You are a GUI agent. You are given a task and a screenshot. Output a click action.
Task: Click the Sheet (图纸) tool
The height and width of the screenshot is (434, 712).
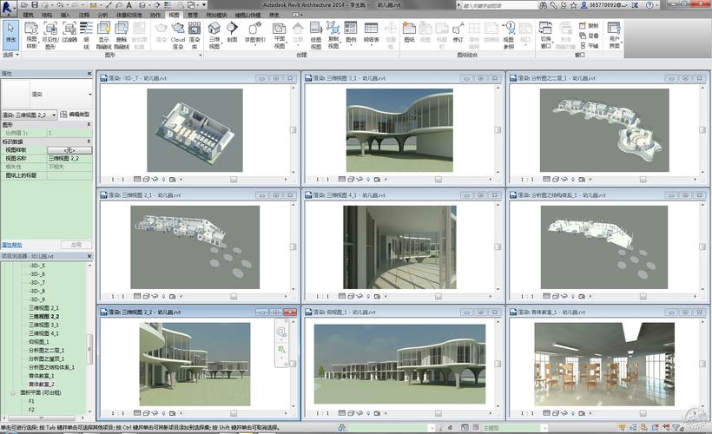pyautogui.click(x=409, y=32)
